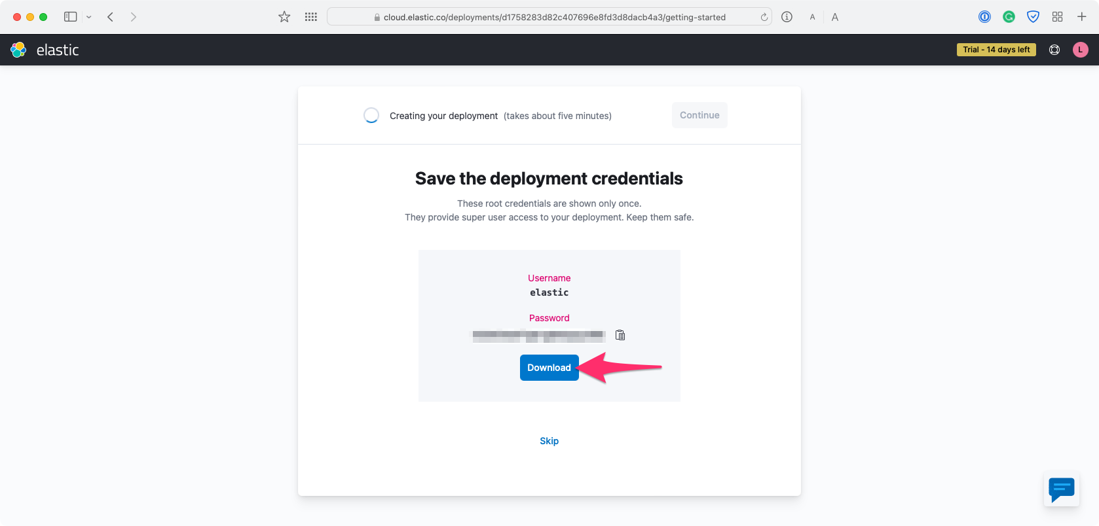Click the Trial 14 days left badge
Screen dimensions: 1099x526
996,50
